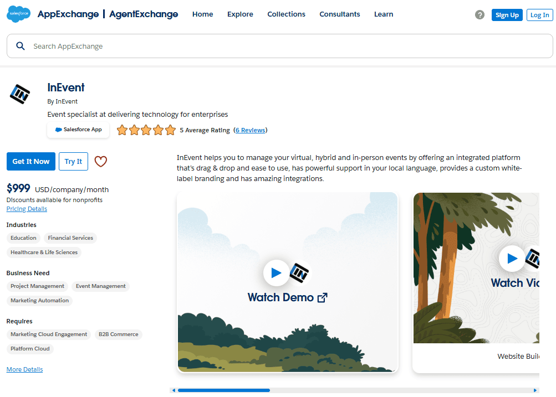The height and width of the screenshot is (397, 556).
Task: Click the Salesforce App badge
Action: tap(78, 130)
